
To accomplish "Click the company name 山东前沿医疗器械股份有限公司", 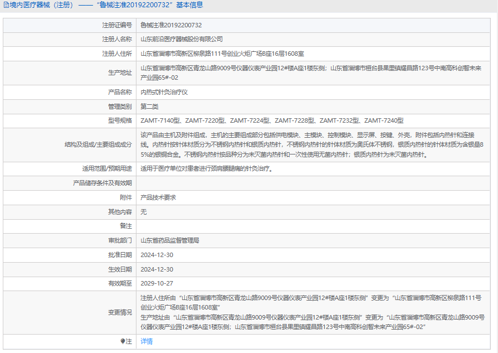I will point(182,39).
